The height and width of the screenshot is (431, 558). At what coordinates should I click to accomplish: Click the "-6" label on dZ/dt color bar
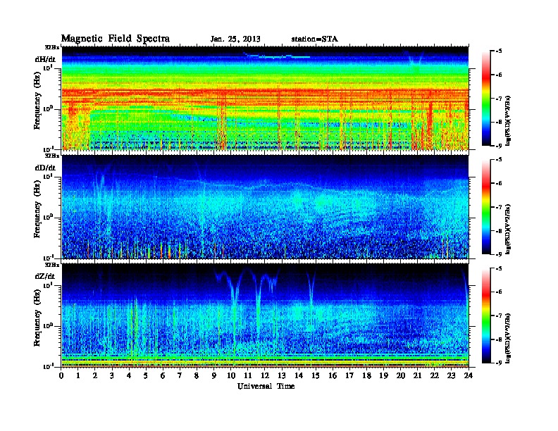coord(499,292)
